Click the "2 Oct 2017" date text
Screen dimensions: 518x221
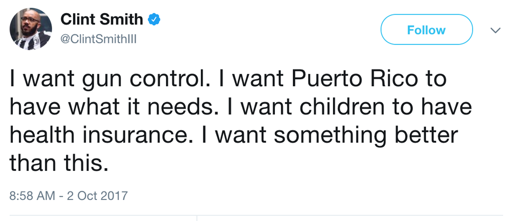pyautogui.click(x=97, y=196)
